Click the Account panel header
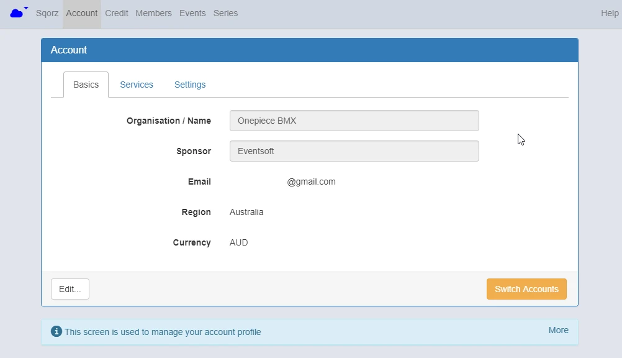 (309, 50)
